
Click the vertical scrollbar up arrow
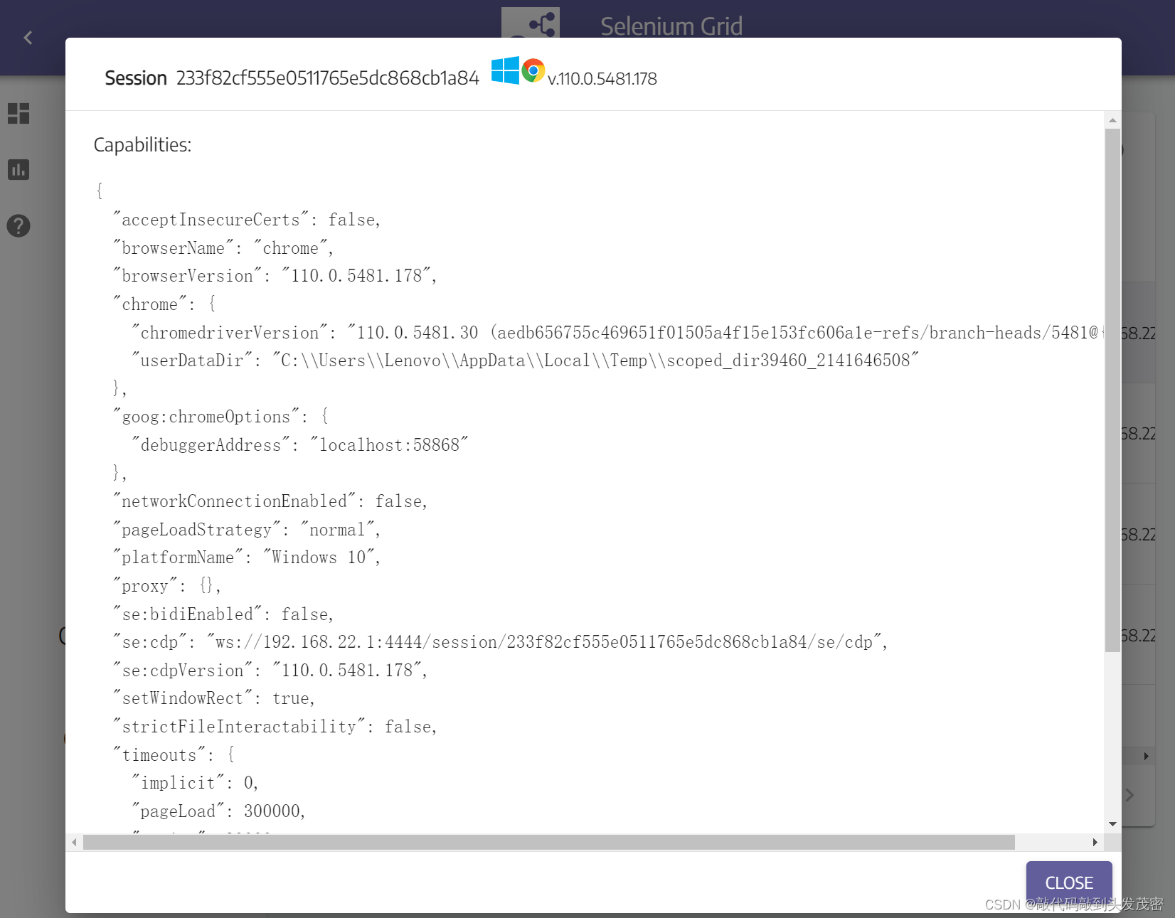click(x=1112, y=120)
